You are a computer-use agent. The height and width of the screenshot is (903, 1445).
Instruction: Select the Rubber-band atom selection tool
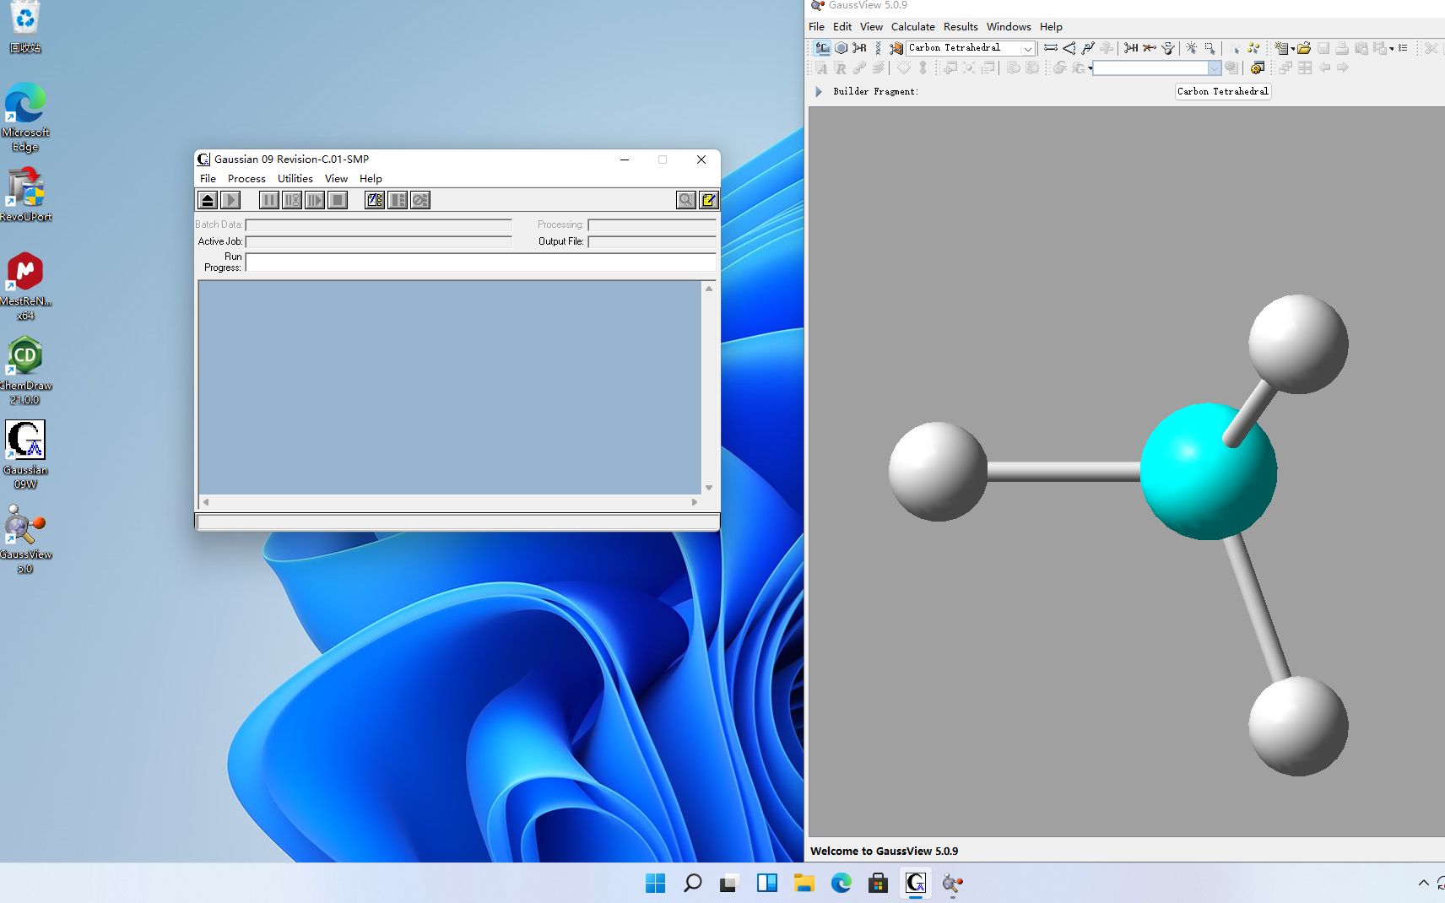click(1210, 48)
